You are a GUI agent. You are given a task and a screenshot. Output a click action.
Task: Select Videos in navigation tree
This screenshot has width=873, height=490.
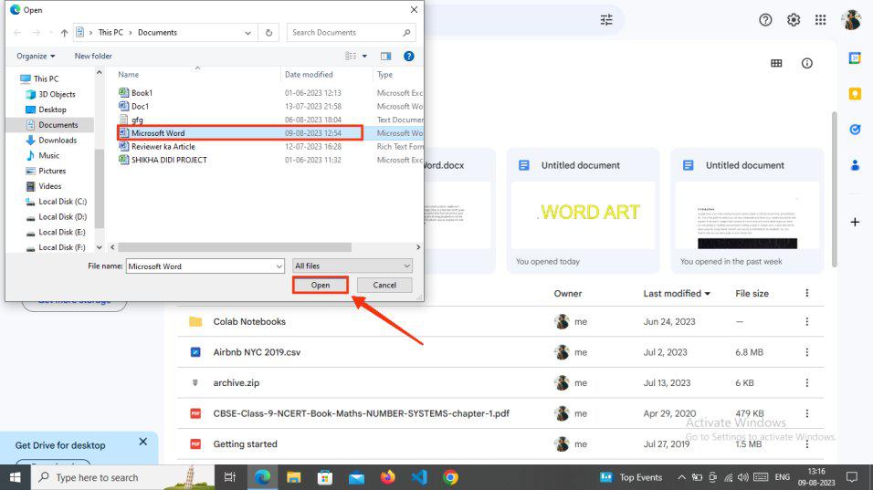44,186
